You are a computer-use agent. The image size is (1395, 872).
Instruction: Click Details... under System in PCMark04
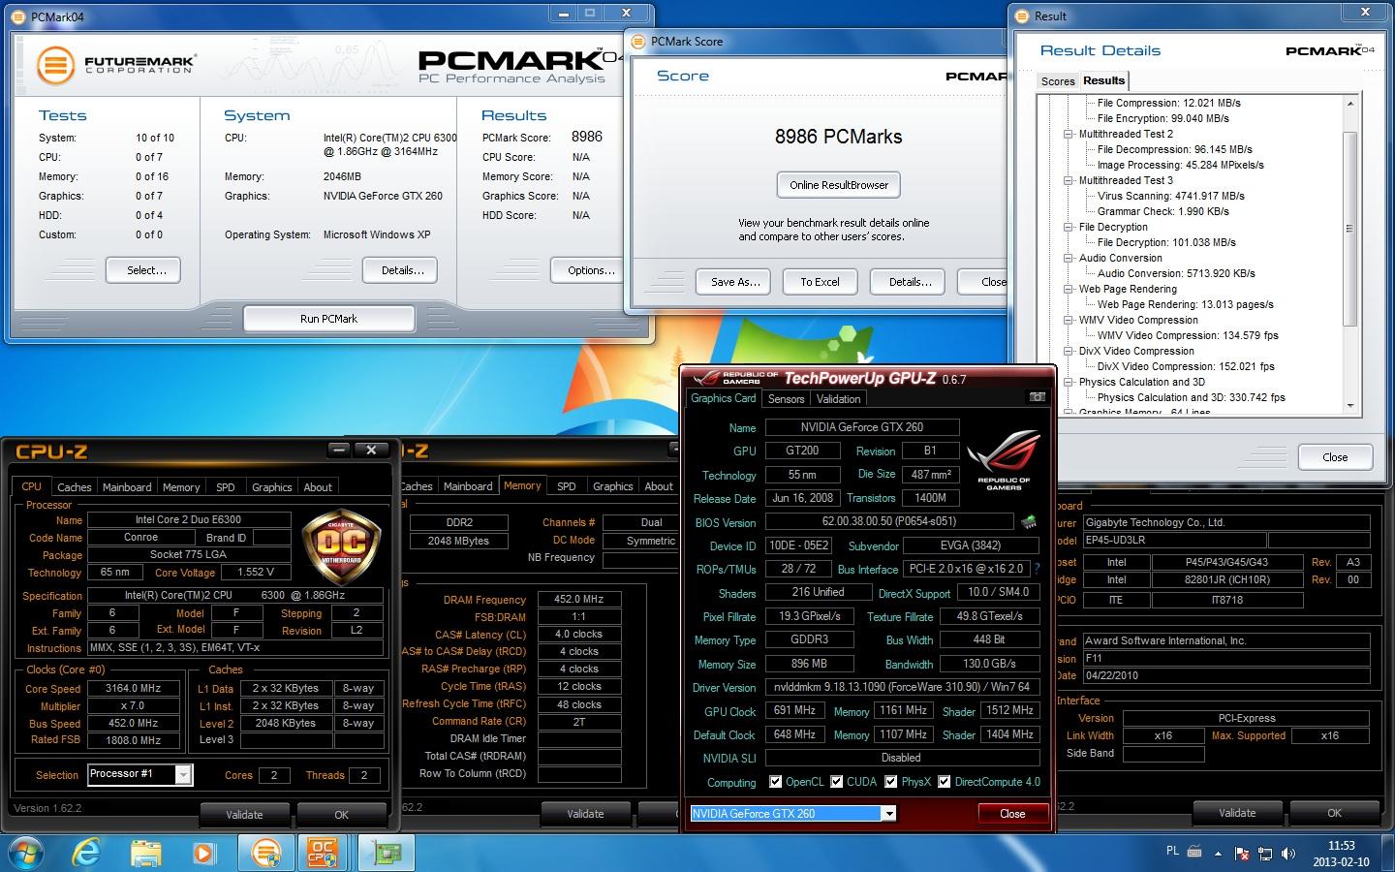[402, 270]
